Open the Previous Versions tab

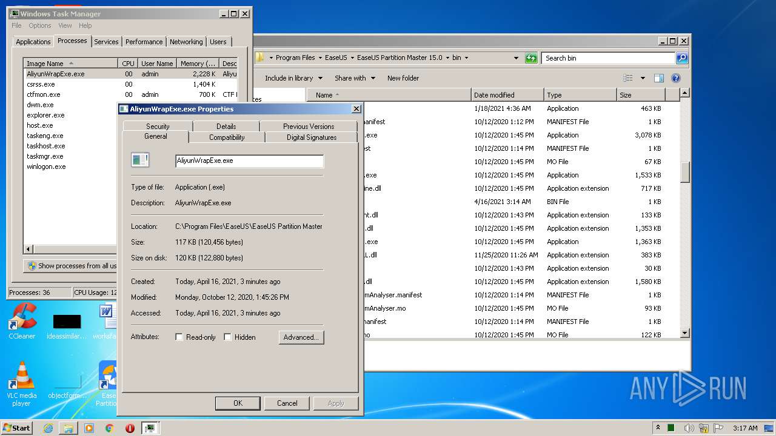point(309,127)
